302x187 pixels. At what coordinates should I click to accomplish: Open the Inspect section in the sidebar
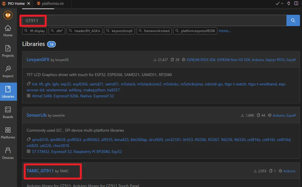[8, 72]
